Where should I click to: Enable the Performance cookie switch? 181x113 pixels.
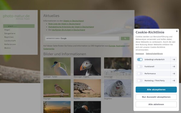140,74
